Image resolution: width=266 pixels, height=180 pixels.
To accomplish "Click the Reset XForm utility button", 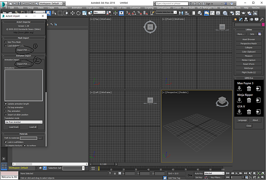I will pos(248,64).
